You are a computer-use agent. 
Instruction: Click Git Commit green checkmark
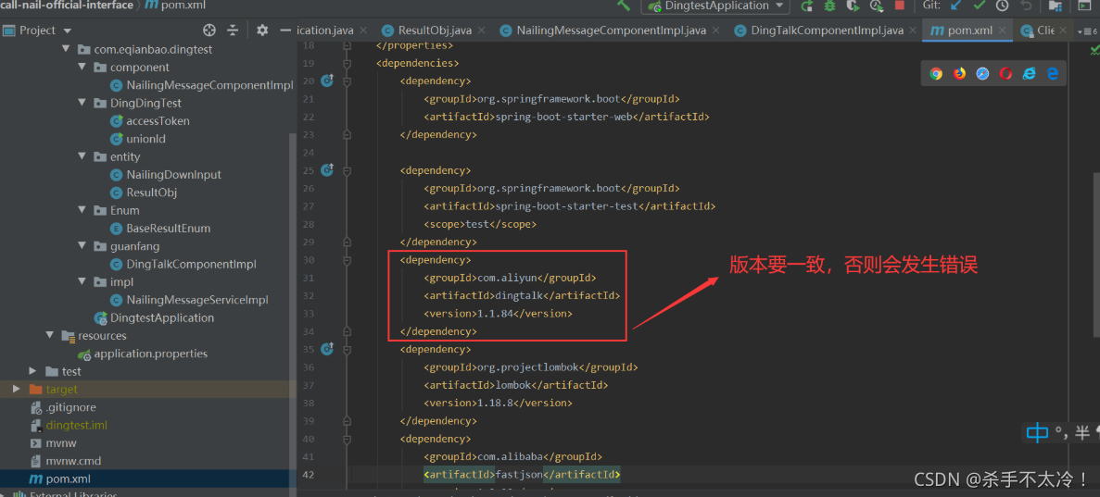click(x=980, y=6)
